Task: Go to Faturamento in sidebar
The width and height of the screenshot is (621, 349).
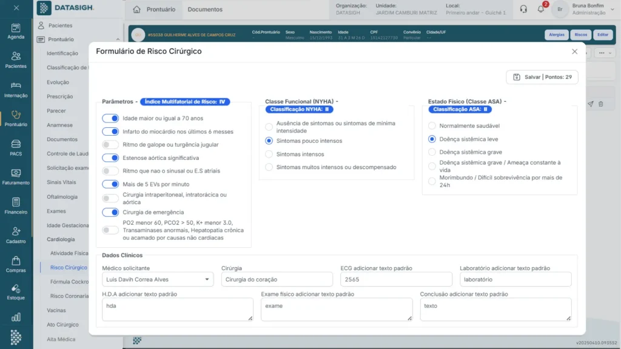Action: pos(16,176)
